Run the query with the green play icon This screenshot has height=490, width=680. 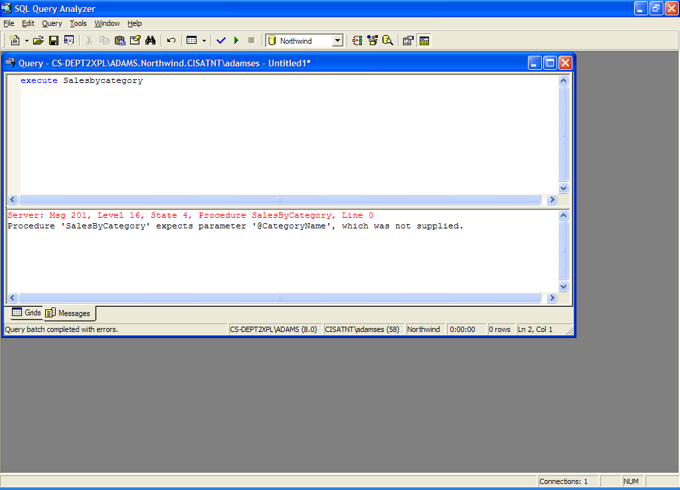(236, 41)
